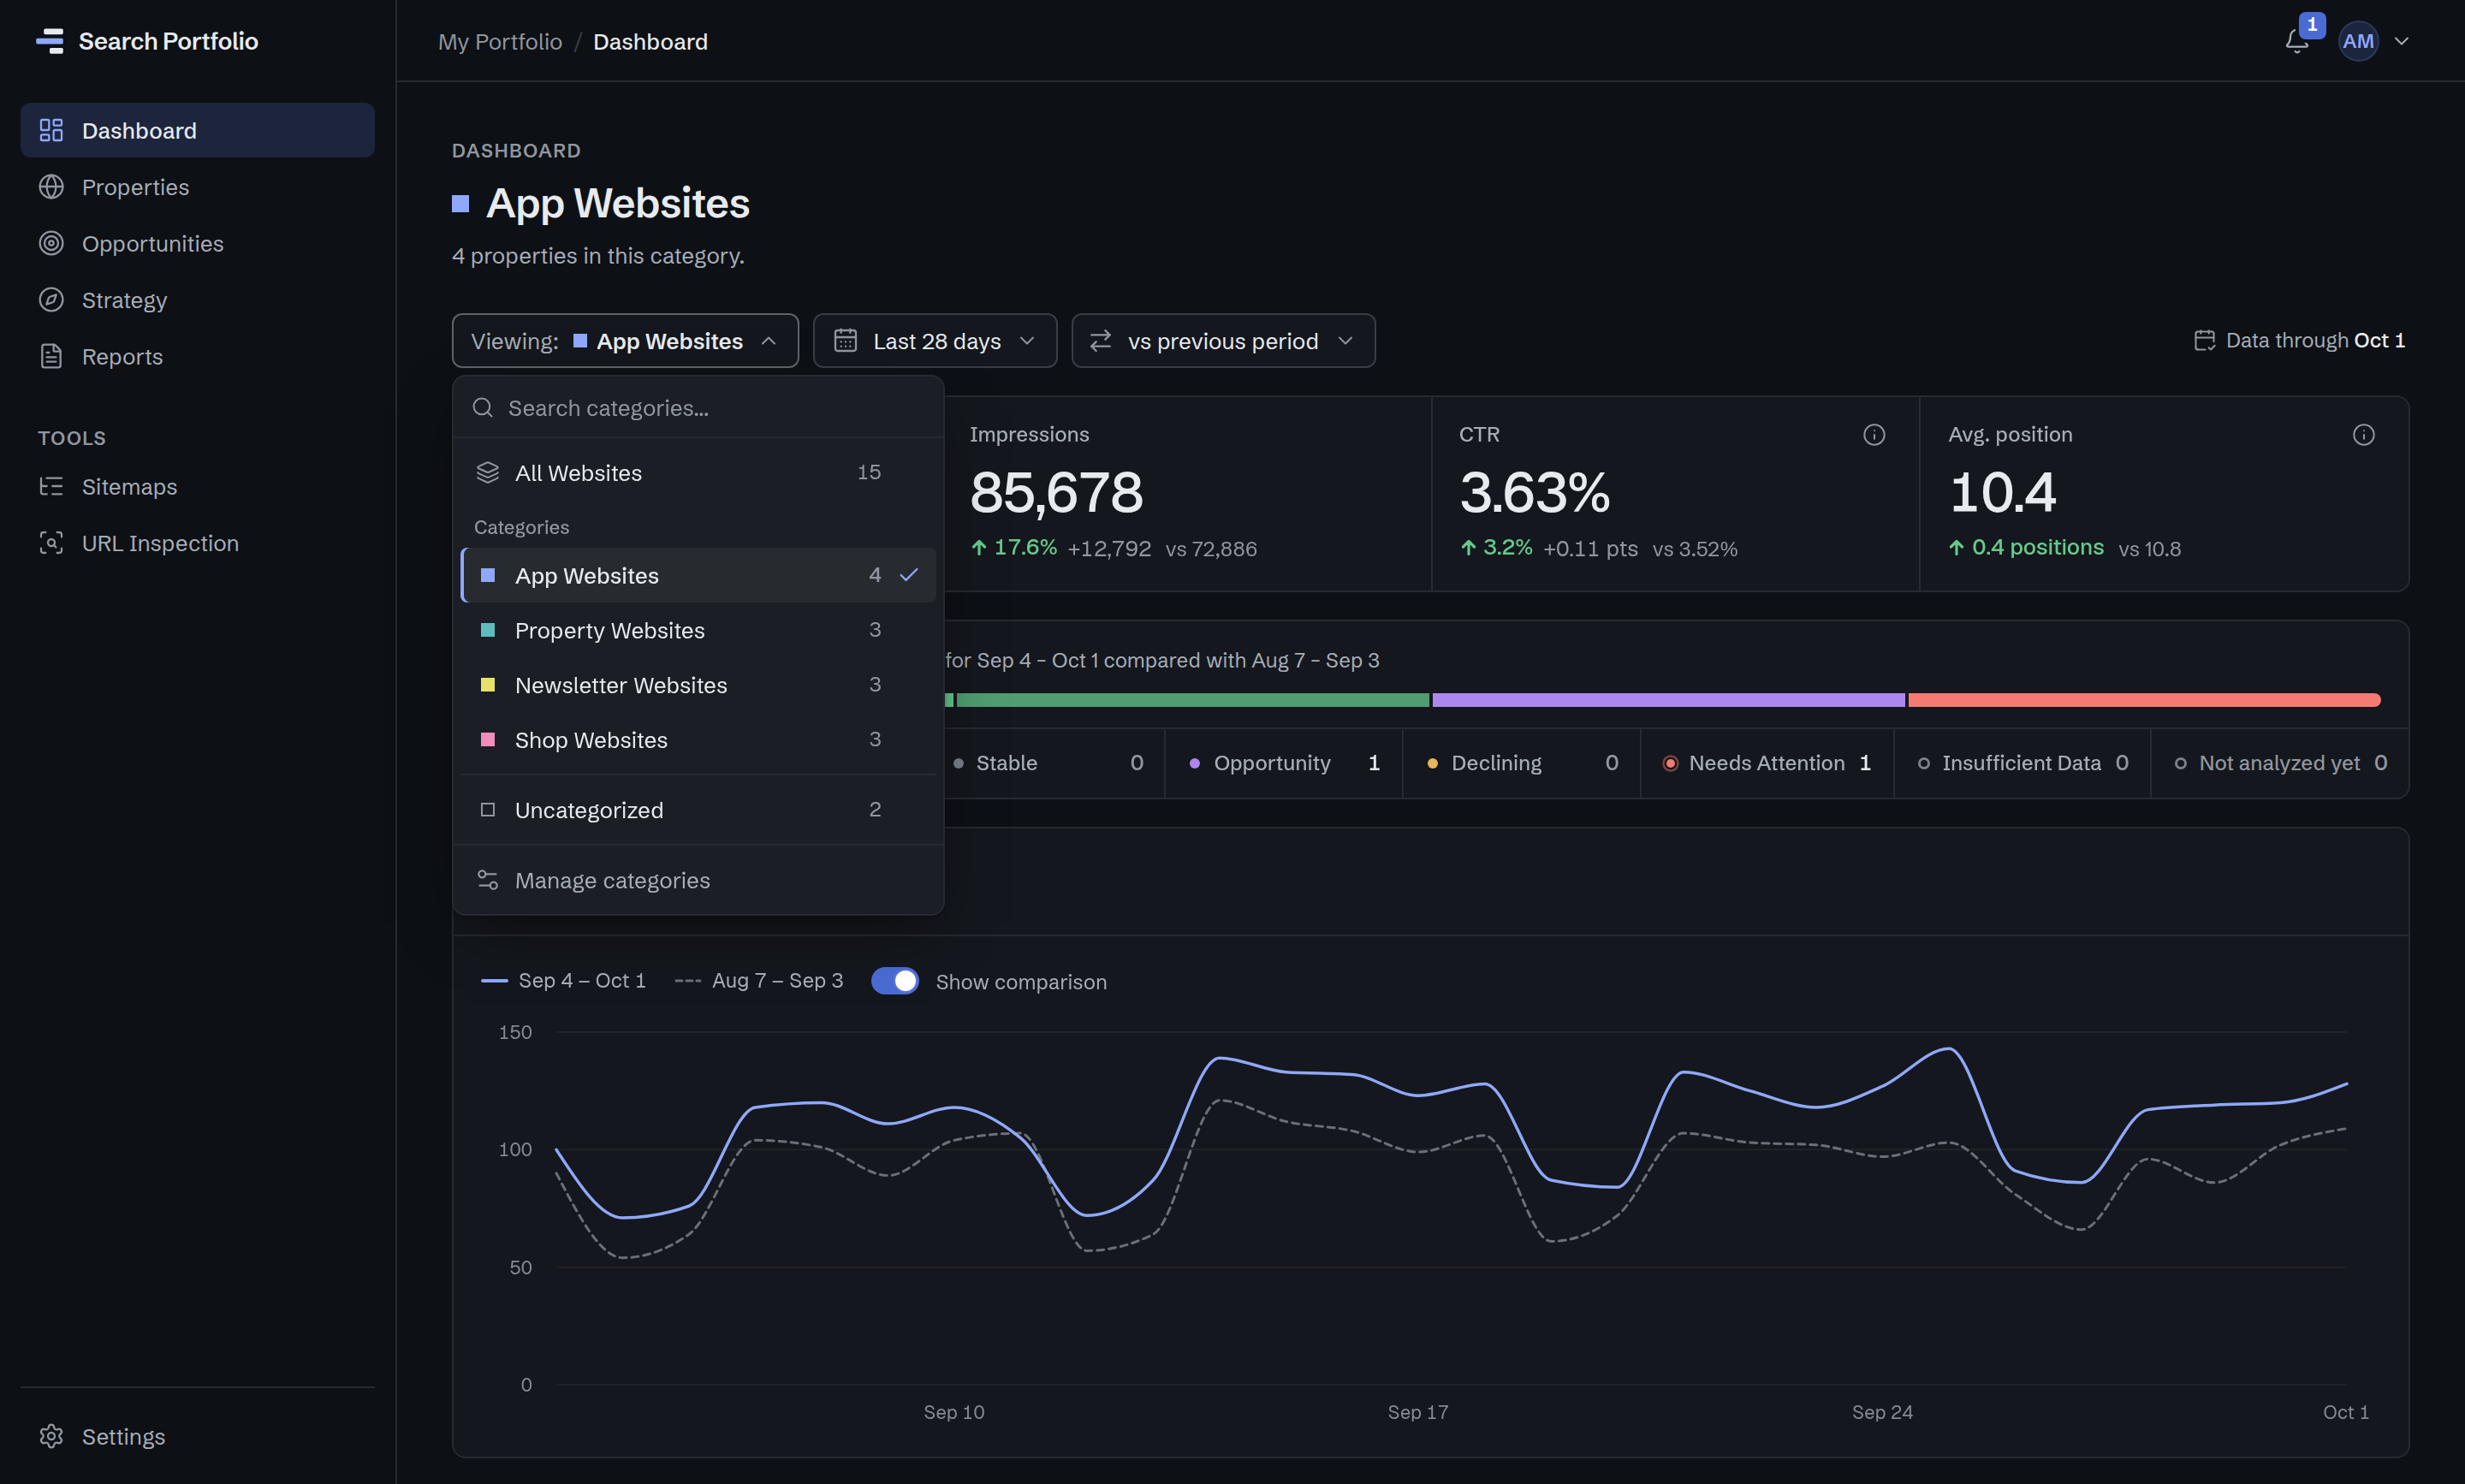2465x1484 pixels.
Task: Click the Settings gear icon
Action: click(x=51, y=1436)
